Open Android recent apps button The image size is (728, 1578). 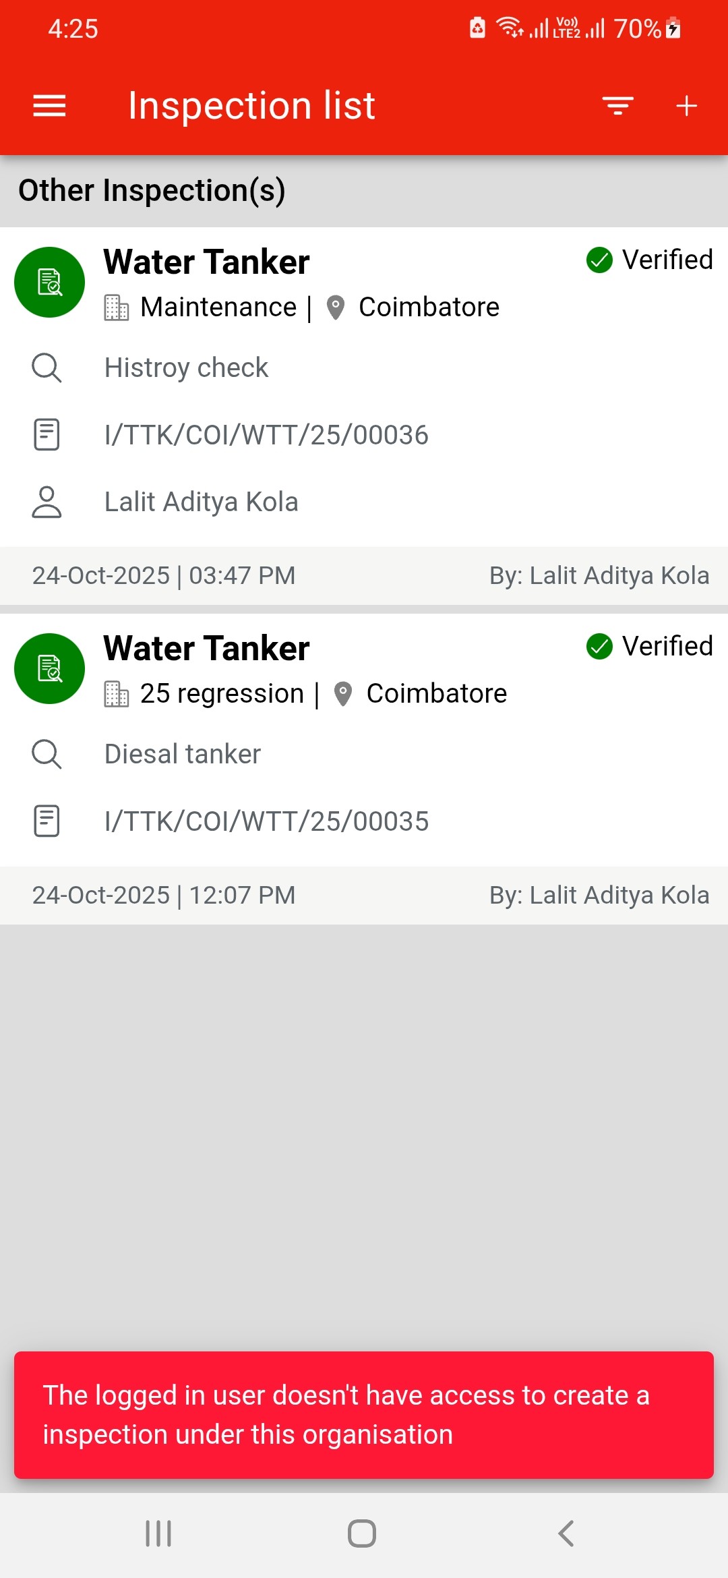[159, 1533]
